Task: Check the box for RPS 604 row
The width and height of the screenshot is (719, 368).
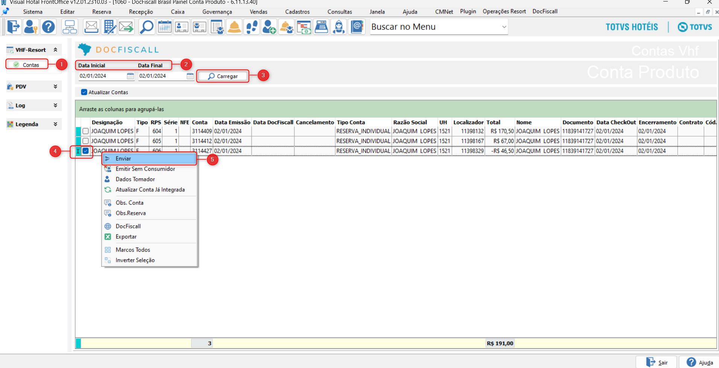Action: click(x=86, y=131)
